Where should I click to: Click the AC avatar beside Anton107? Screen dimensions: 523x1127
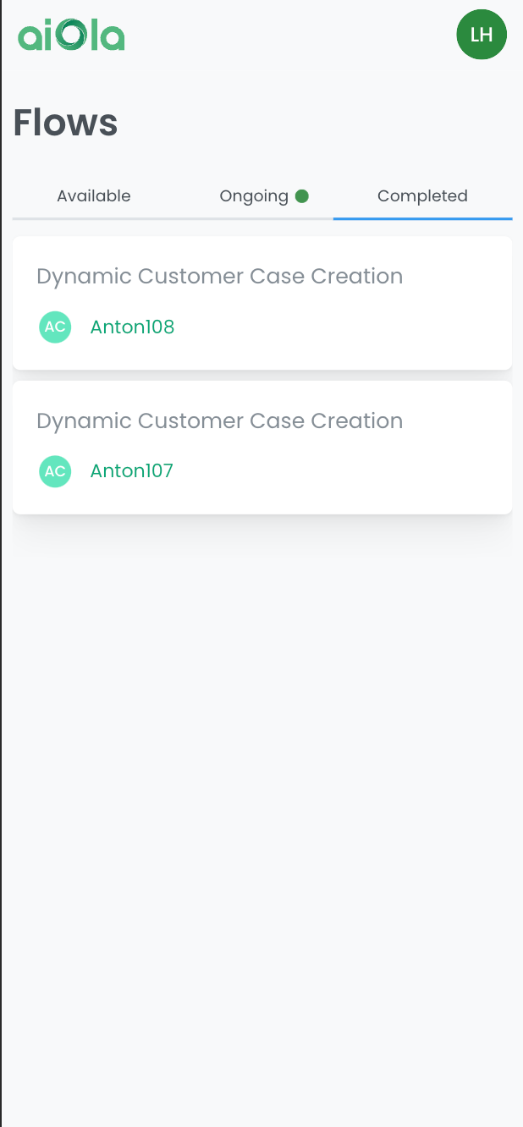[x=55, y=471]
